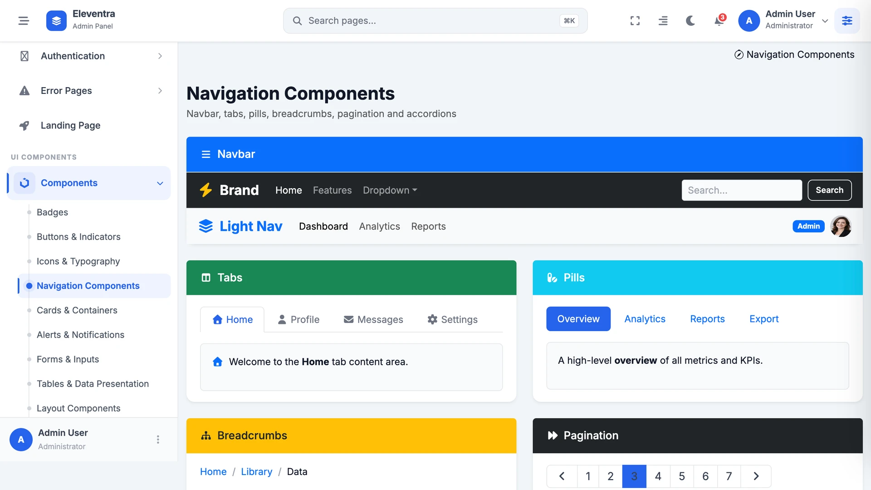Viewport: 871px width, 490px height.
Task: Click the Pills card header icon
Action: pyautogui.click(x=552, y=278)
